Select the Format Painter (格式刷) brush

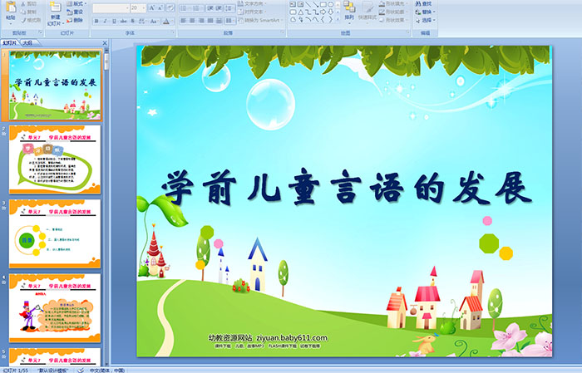tap(31, 21)
